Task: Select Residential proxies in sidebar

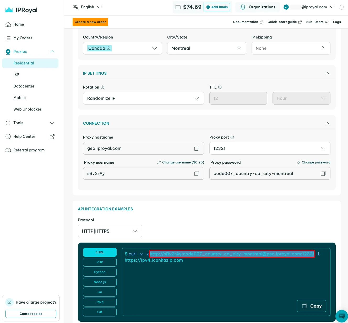Action: point(30,63)
